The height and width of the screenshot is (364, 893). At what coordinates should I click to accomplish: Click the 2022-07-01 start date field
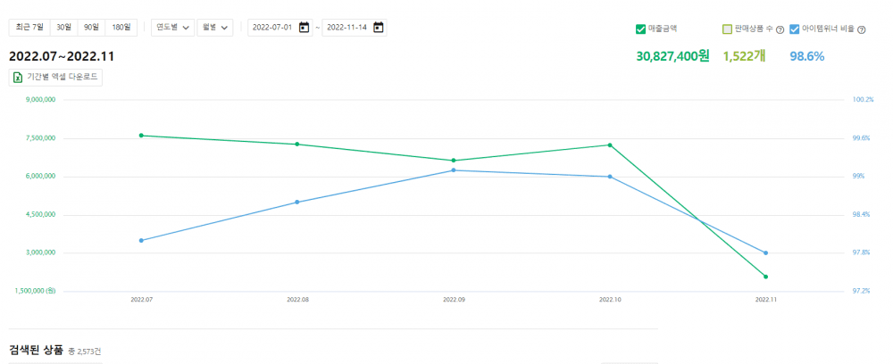tap(280, 28)
